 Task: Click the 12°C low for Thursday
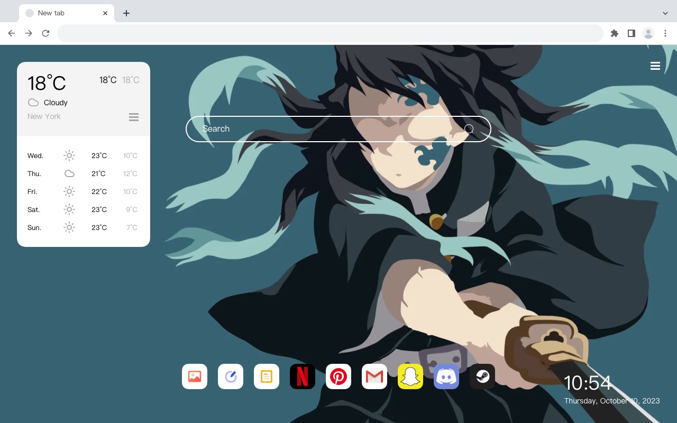(130, 173)
